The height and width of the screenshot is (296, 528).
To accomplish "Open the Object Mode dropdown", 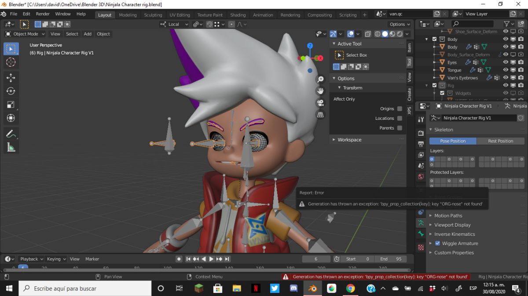I will point(25,34).
